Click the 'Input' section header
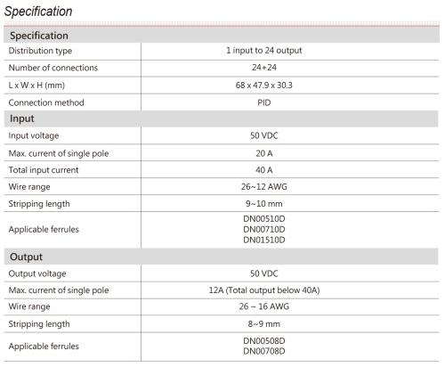The height and width of the screenshot is (367, 445). (x=221, y=118)
